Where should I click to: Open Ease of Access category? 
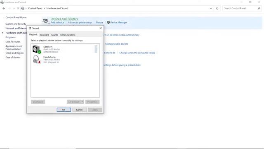(13, 58)
